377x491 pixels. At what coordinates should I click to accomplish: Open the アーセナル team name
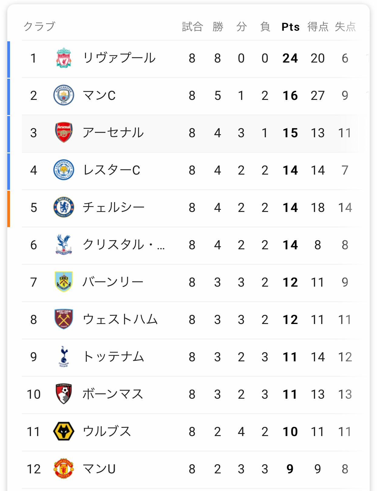pyautogui.click(x=113, y=132)
